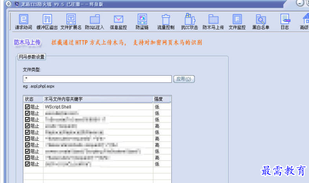Click the 高 strength cell in fourth row

coord(162,126)
